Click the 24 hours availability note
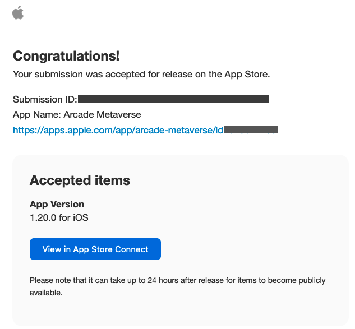Screen dimensions: 355x329 coord(177,286)
